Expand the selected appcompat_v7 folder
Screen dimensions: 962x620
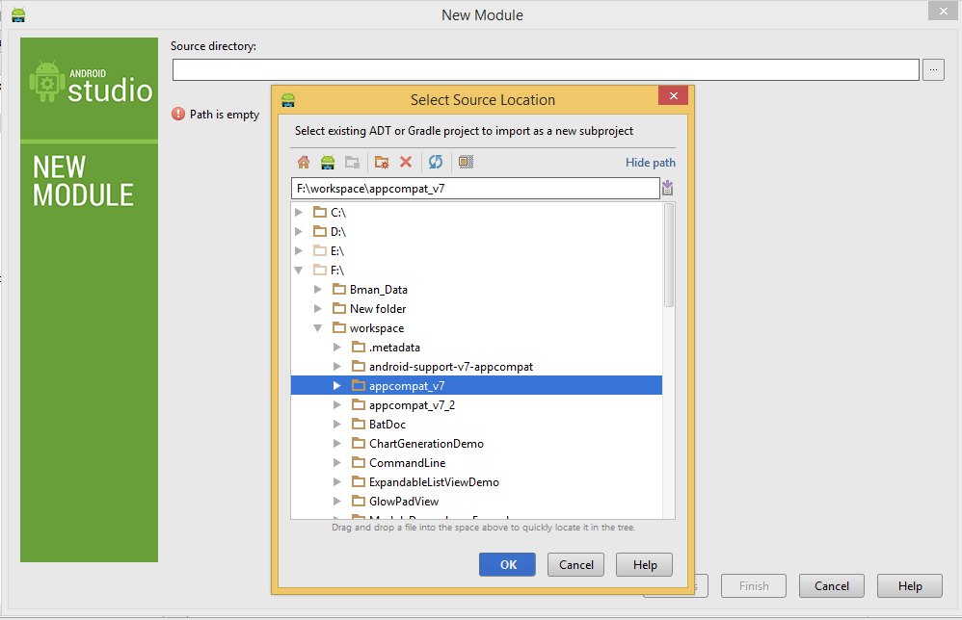coord(337,385)
